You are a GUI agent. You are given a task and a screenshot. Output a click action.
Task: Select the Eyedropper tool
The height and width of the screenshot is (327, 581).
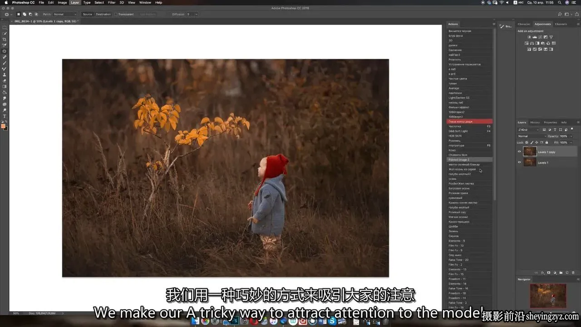click(5, 45)
